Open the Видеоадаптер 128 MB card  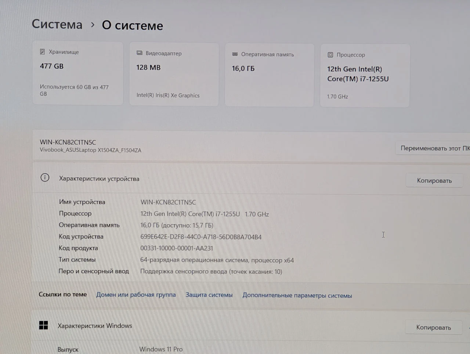tap(174, 75)
